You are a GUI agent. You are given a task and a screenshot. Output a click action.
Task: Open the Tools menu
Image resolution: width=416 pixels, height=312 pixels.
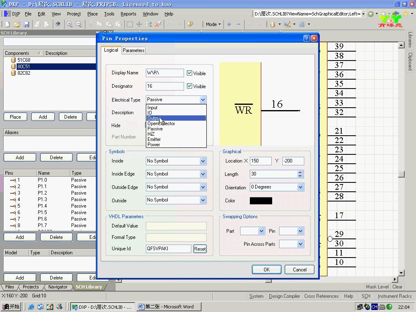[109, 14]
